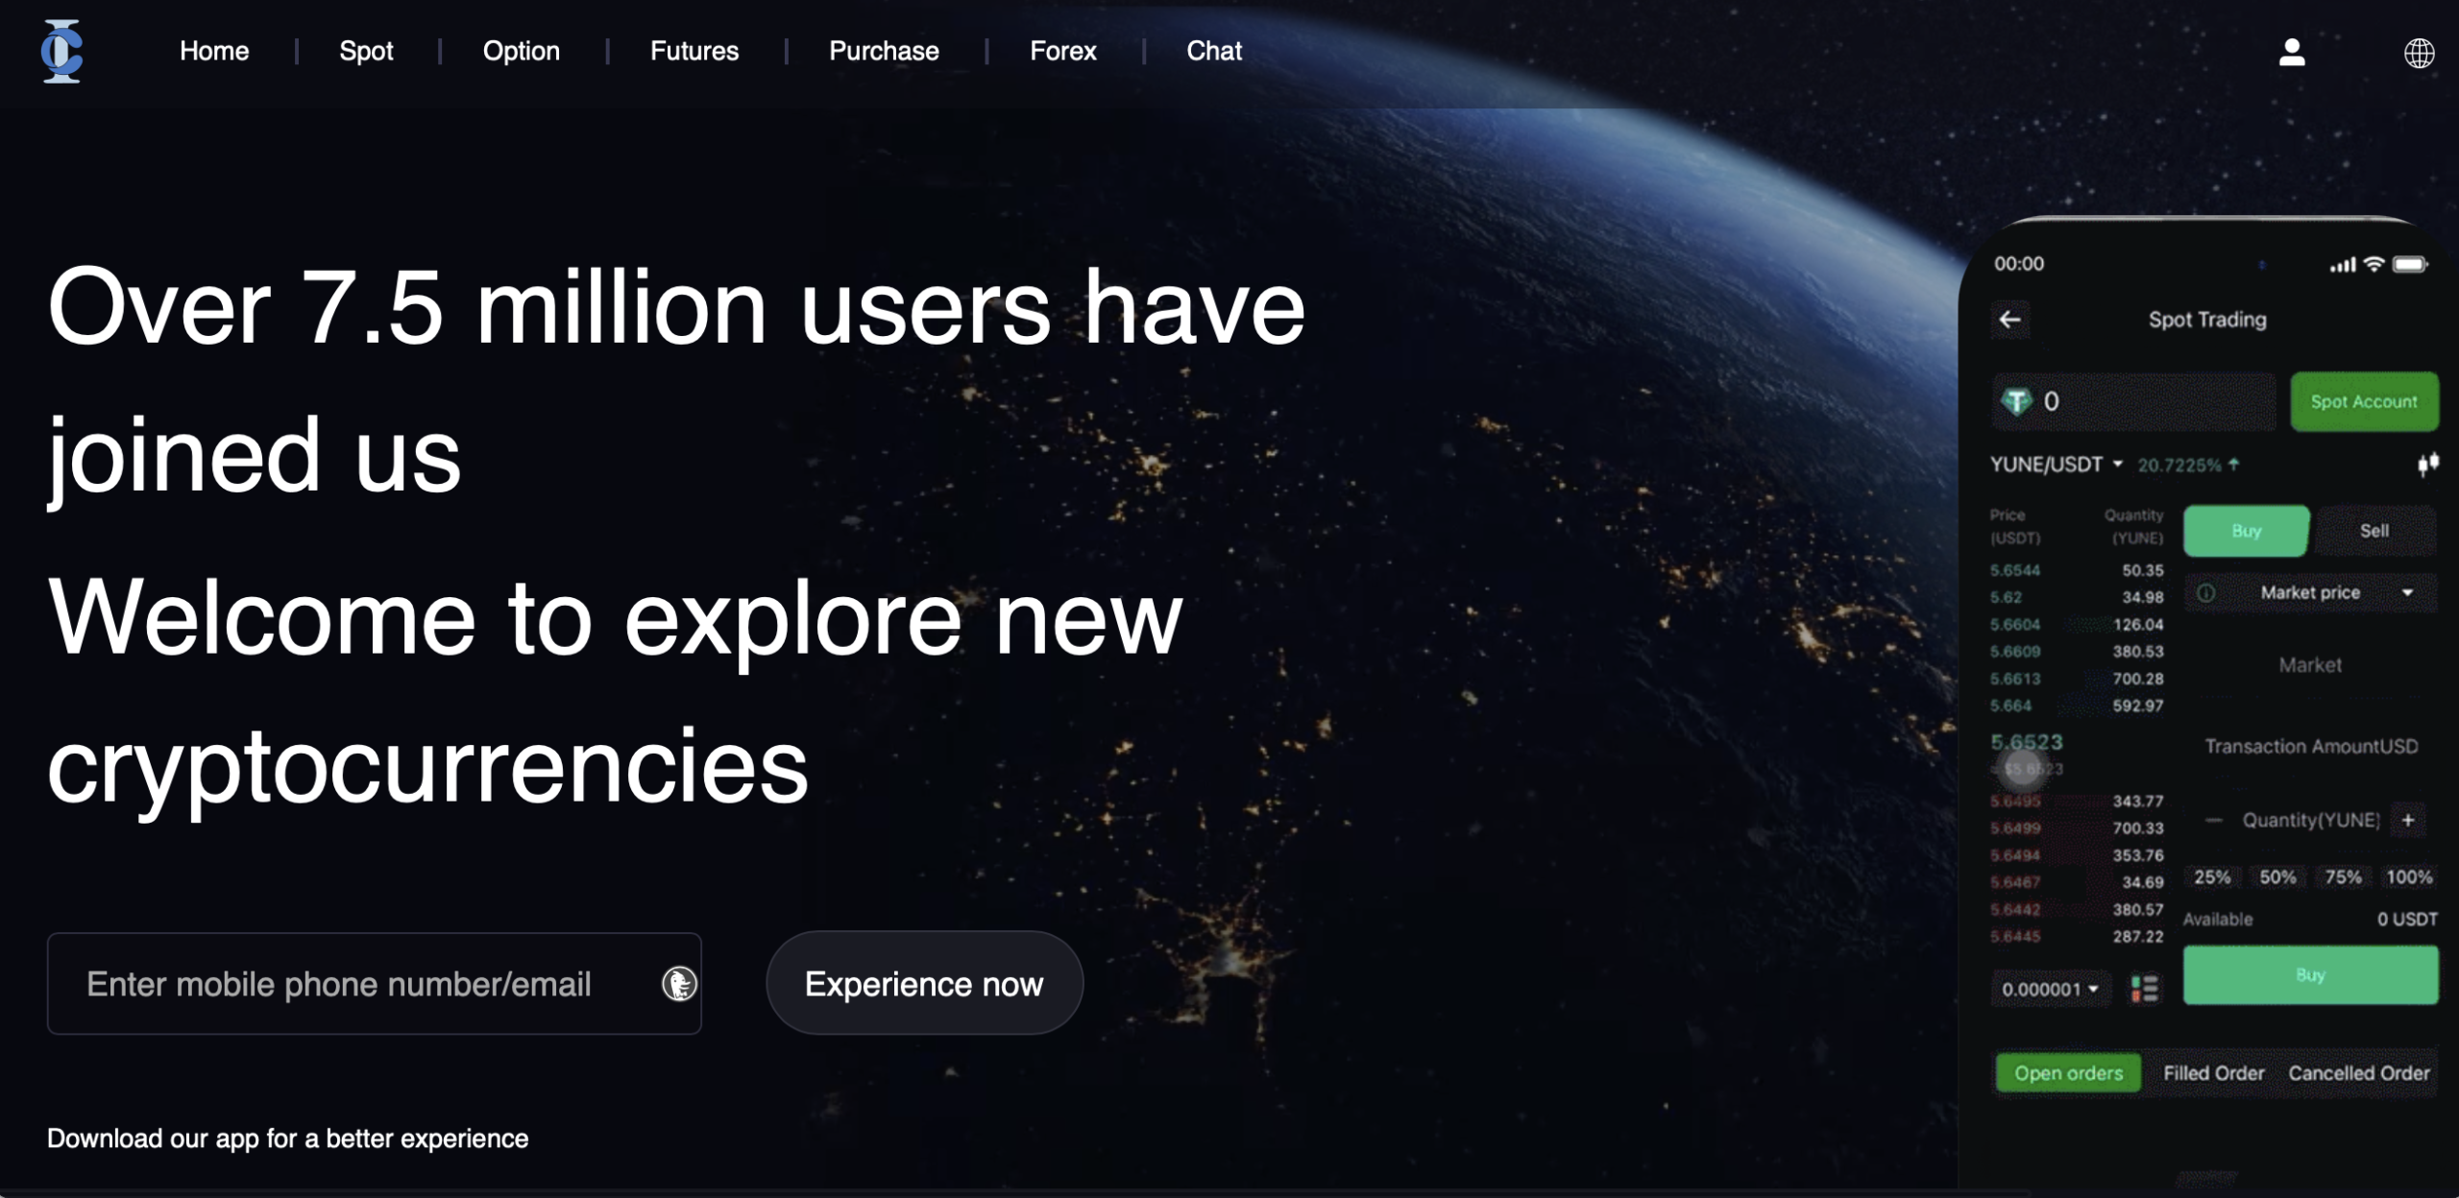This screenshot has width=2459, height=1198.
Task: Choose the 50% amount option
Action: (2277, 876)
